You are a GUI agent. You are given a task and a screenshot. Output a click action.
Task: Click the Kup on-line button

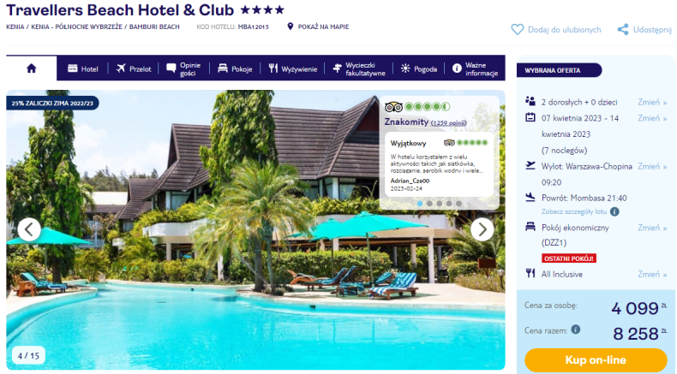(x=596, y=360)
